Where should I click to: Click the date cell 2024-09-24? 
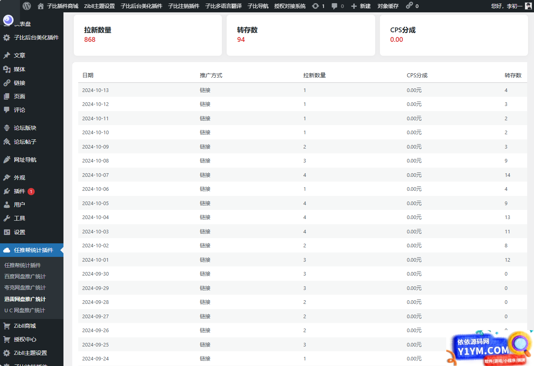tap(95, 359)
